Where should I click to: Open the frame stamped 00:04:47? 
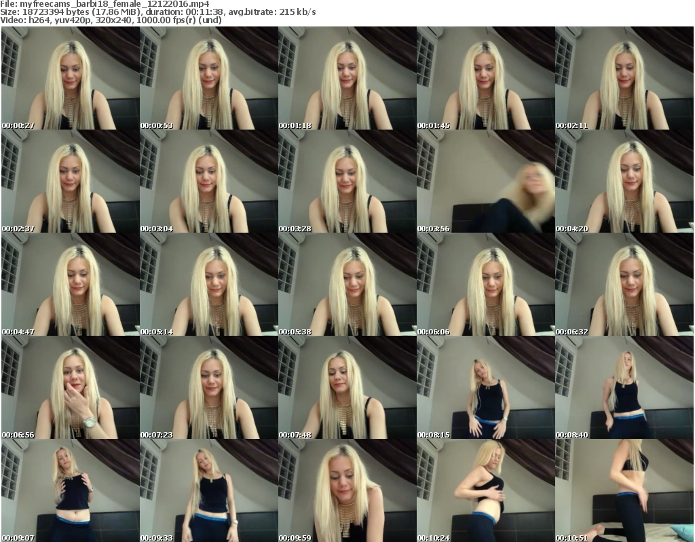(71, 284)
